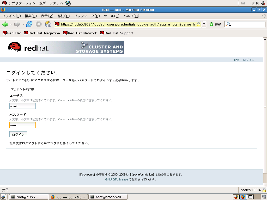This screenshot has width=267, height=200.
Task: Open the ファイル(F) menu
Action: pos(11,16)
